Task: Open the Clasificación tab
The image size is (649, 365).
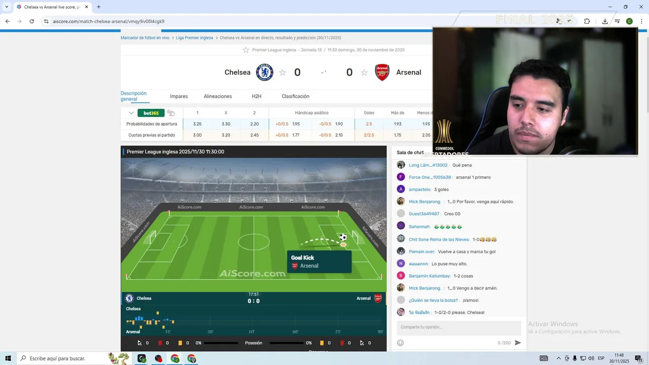Action: coord(296,96)
